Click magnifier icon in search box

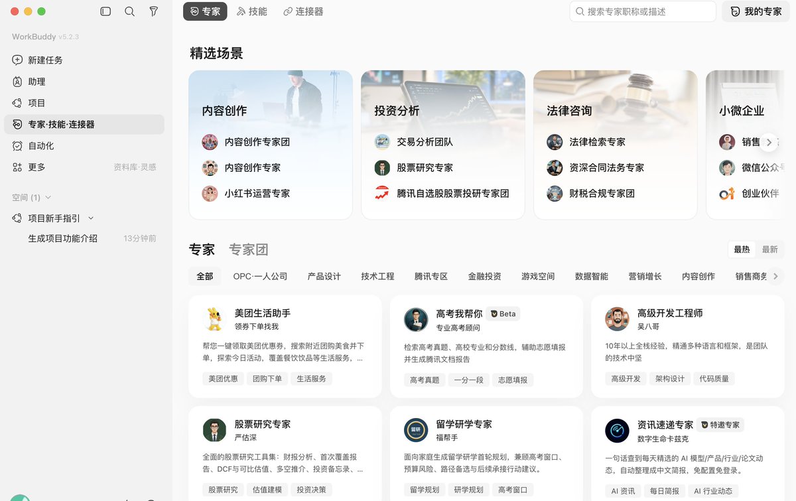[580, 11]
